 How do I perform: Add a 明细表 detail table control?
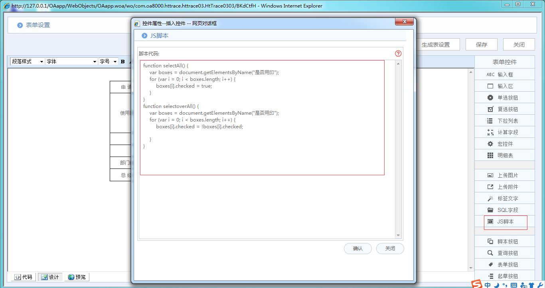(x=504, y=155)
